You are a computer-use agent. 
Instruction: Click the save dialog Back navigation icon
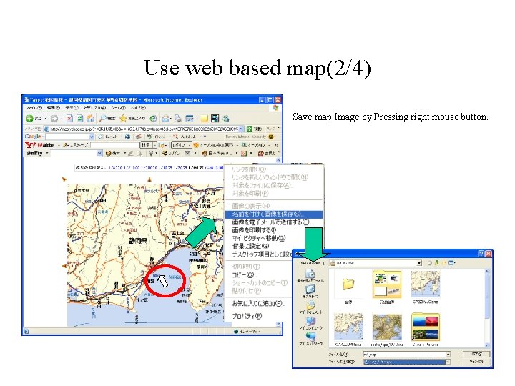click(x=430, y=263)
